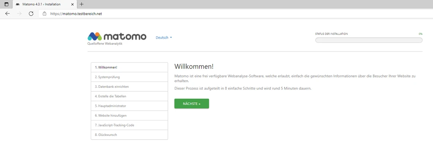433x153 pixels.
Task: Select step 3 Datenbank einrichten
Action: coord(129,87)
